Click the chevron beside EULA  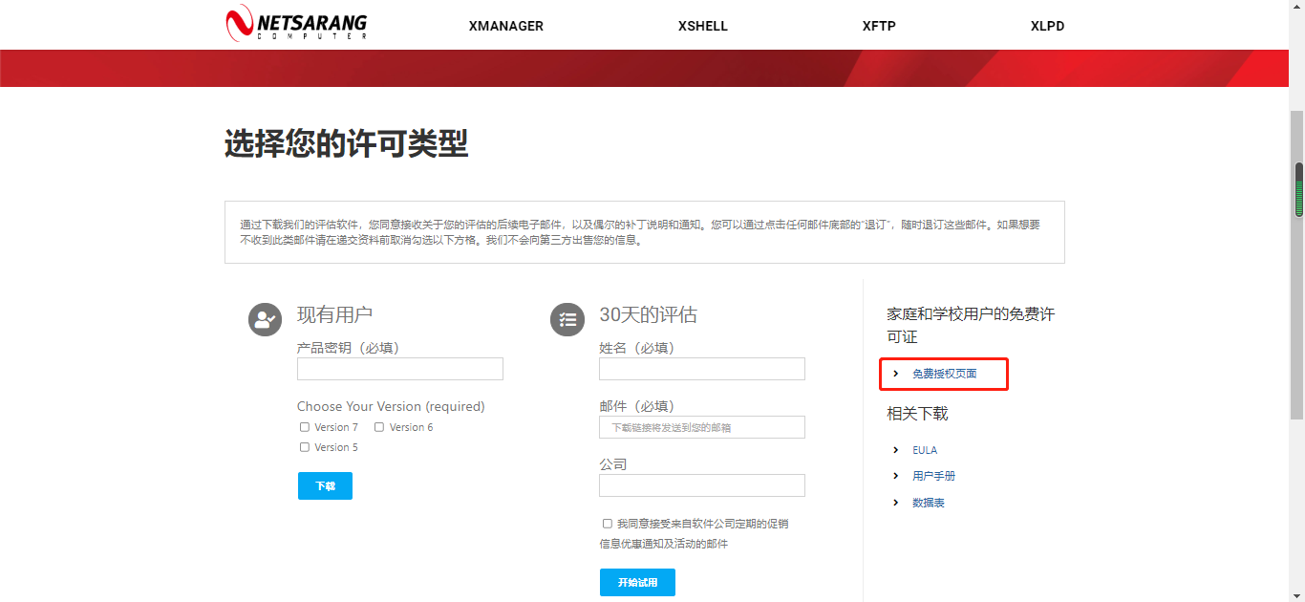point(895,450)
